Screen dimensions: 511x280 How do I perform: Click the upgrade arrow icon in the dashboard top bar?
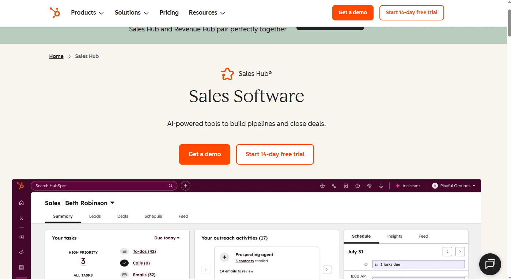322,186
